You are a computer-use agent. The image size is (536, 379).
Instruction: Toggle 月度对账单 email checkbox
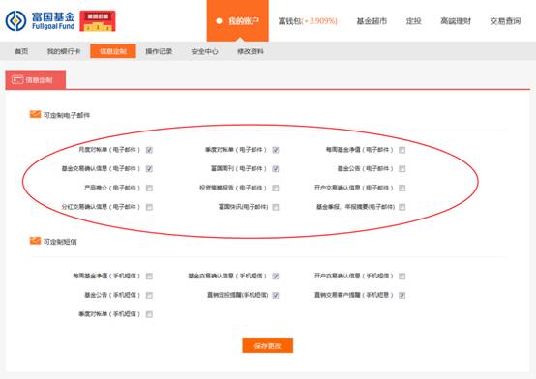coord(149,150)
